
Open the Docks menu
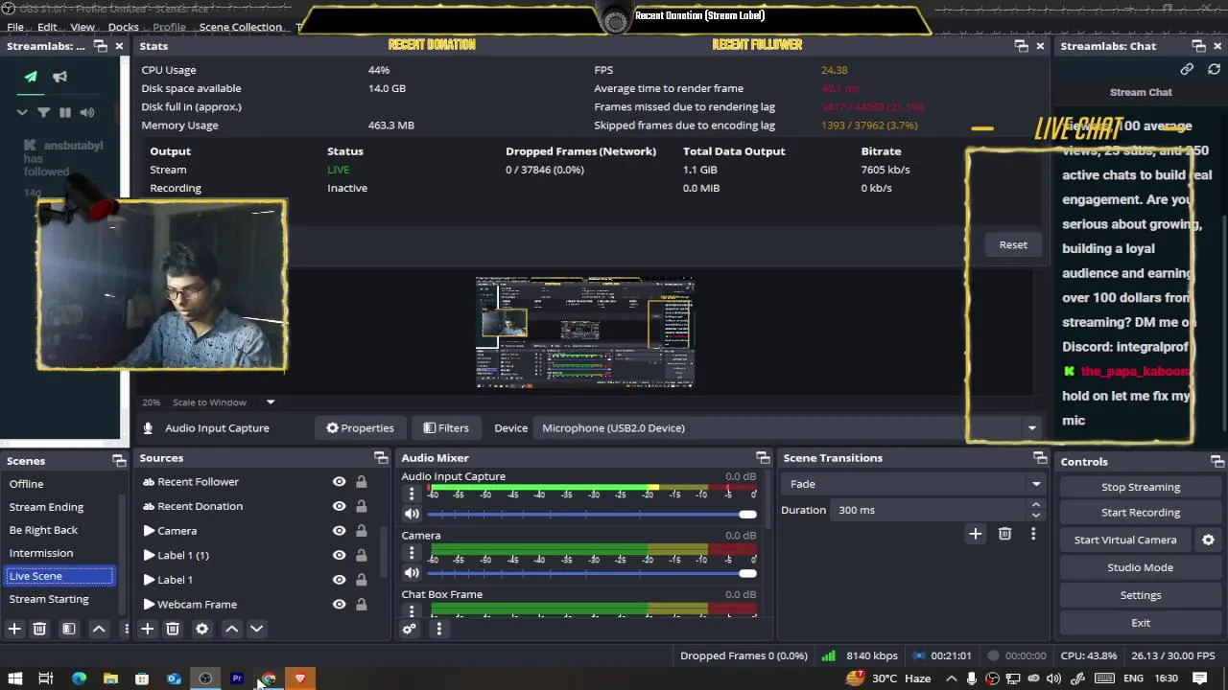[x=123, y=27]
